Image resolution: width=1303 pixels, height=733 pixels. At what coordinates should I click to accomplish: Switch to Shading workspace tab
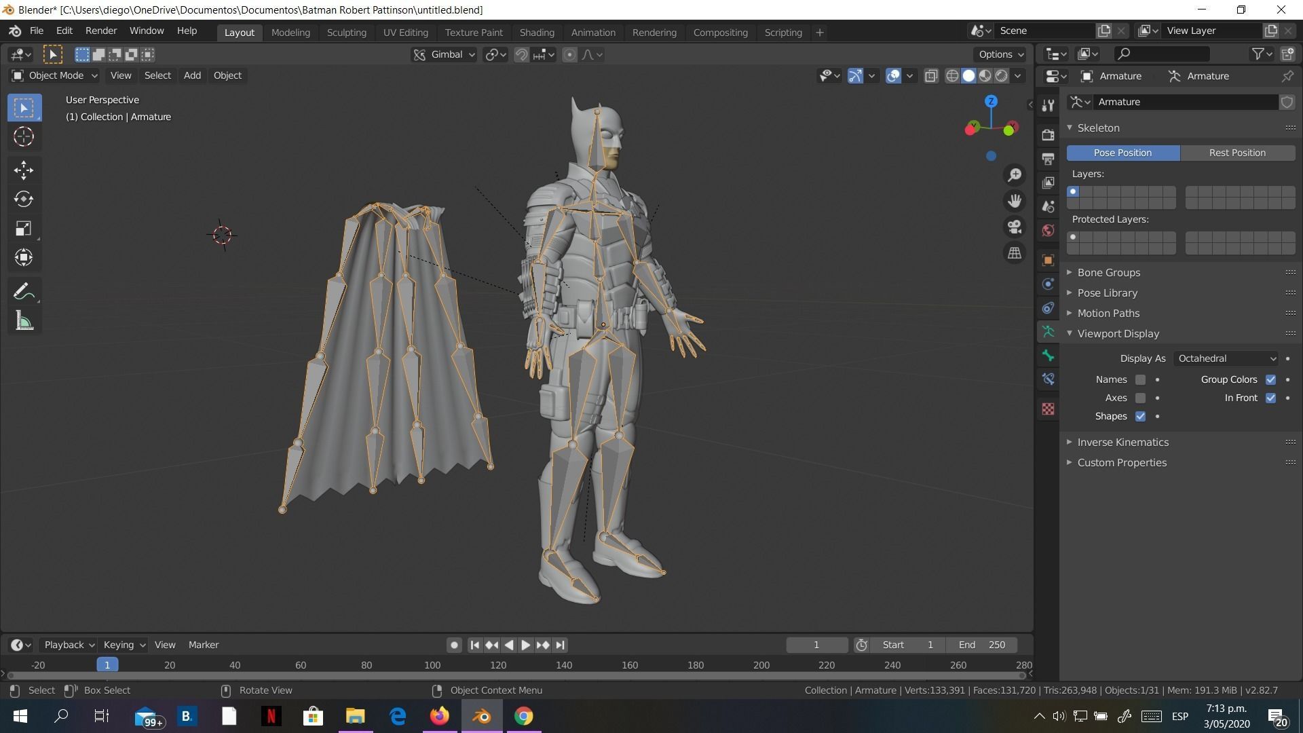pyautogui.click(x=537, y=33)
